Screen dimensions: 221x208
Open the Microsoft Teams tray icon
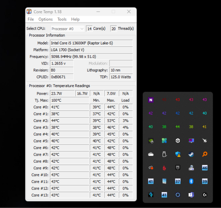pyautogui.click(x=191, y=195)
